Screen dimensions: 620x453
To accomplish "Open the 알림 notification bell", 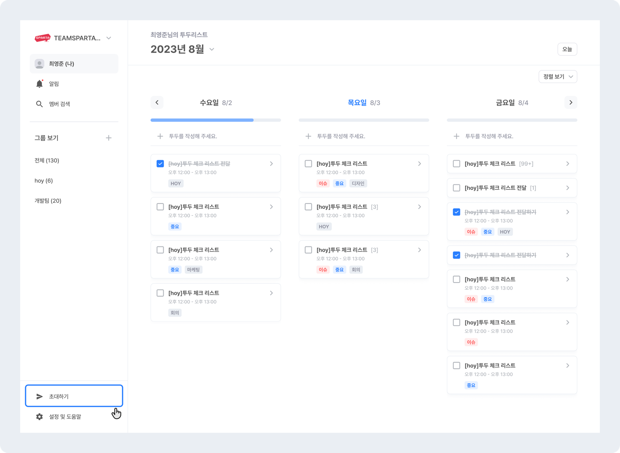I will click(39, 84).
